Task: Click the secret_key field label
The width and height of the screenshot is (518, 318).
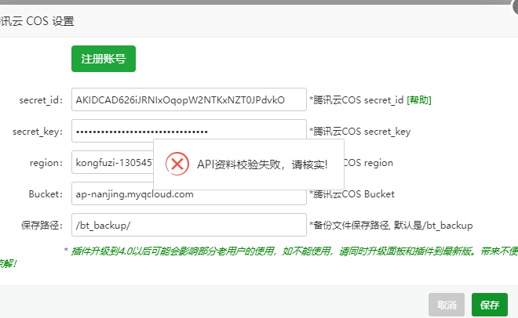Action: click(38, 132)
